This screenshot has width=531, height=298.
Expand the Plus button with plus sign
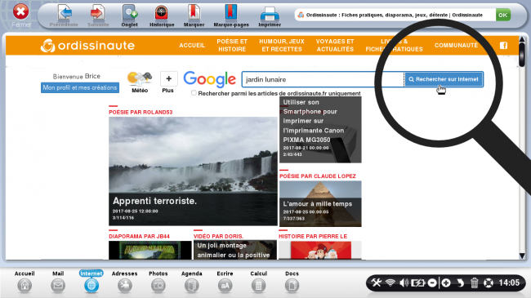click(168, 79)
